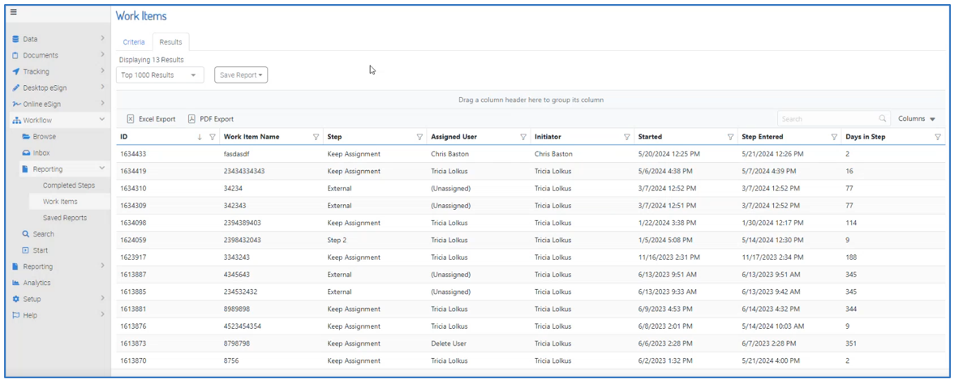Click the Workflow hierarchy icon
The width and height of the screenshot is (959, 388).
pyautogui.click(x=16, y=121)
